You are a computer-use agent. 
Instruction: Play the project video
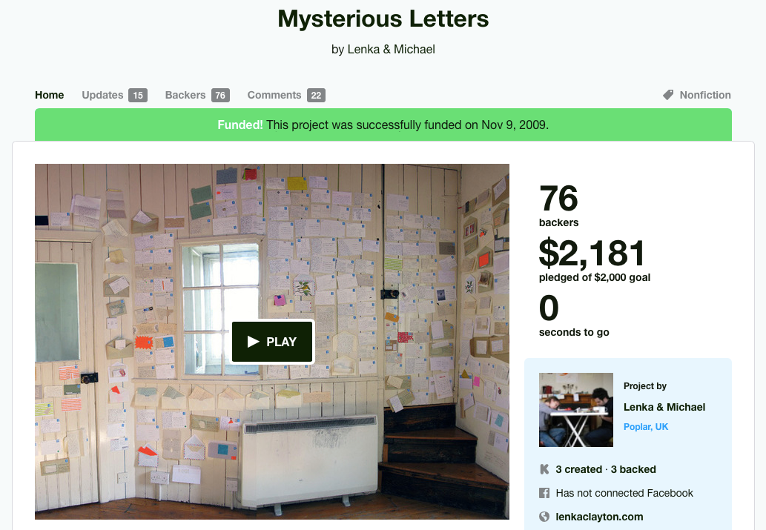272,342
